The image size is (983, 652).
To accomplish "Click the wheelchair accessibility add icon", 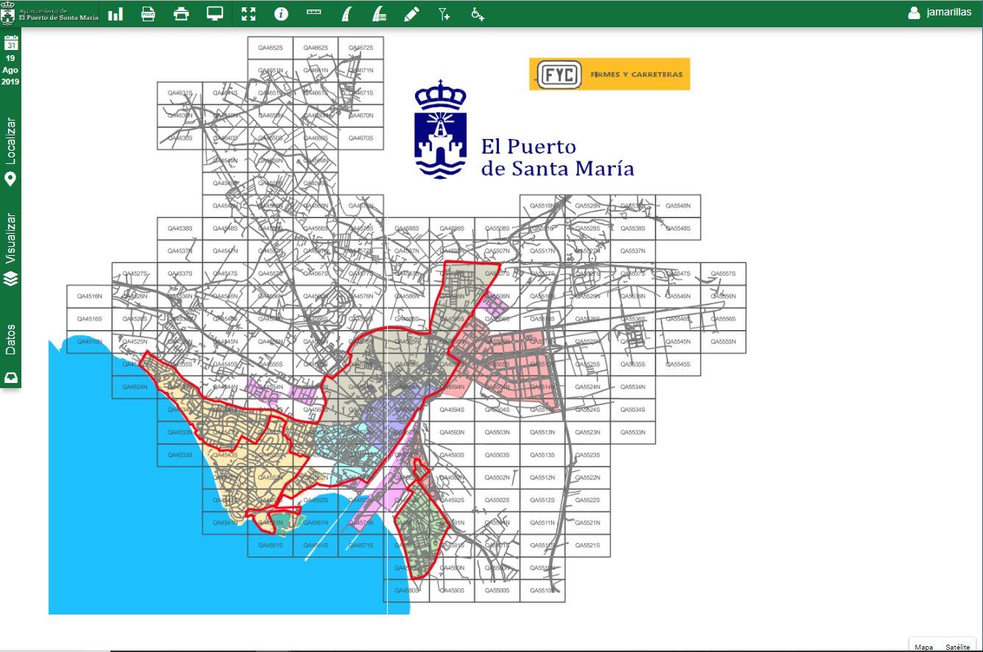I will pos(477,14).
